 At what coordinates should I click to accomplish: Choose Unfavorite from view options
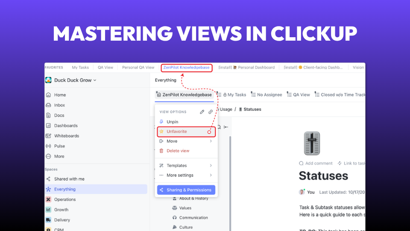pyautogui.click(x=186, y=131)
